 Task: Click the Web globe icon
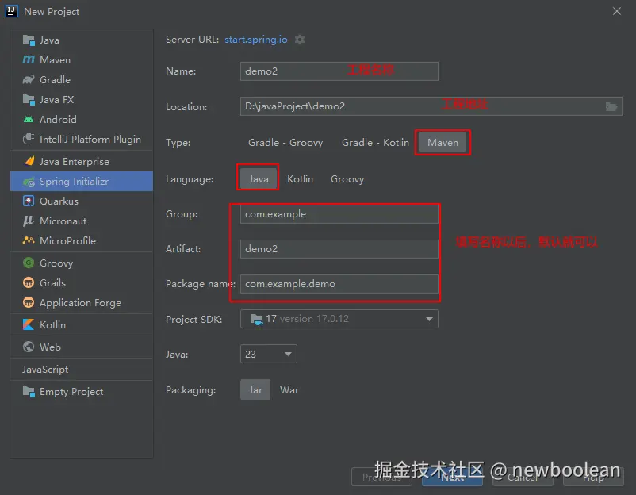click(29, 347)
